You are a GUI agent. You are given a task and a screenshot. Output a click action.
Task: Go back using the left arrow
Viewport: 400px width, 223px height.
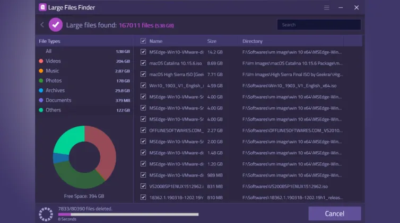(42, 25)
